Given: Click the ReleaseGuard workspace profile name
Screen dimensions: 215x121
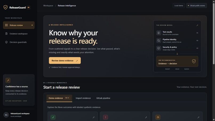Looking at the screenshot, I should [20, 114].
